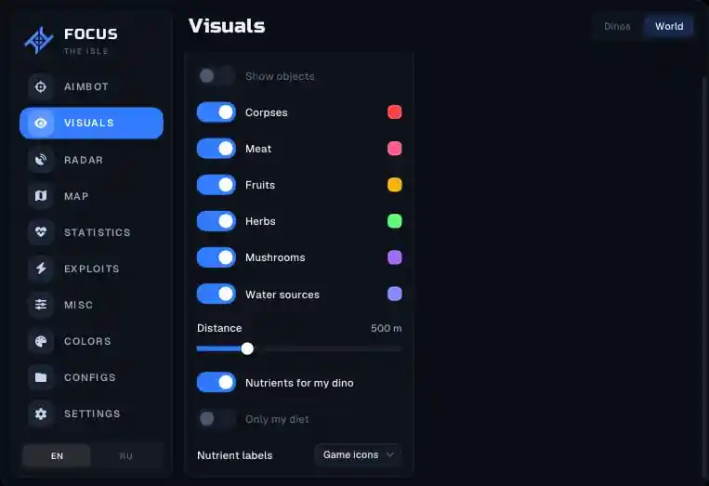Click the Statistics heart icon
Viewport: 709px width, 486px height.
click(x=41, y=232)
